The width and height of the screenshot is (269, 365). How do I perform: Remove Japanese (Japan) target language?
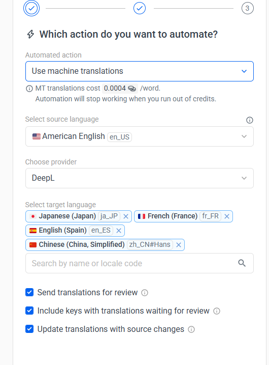coord(126,216)
